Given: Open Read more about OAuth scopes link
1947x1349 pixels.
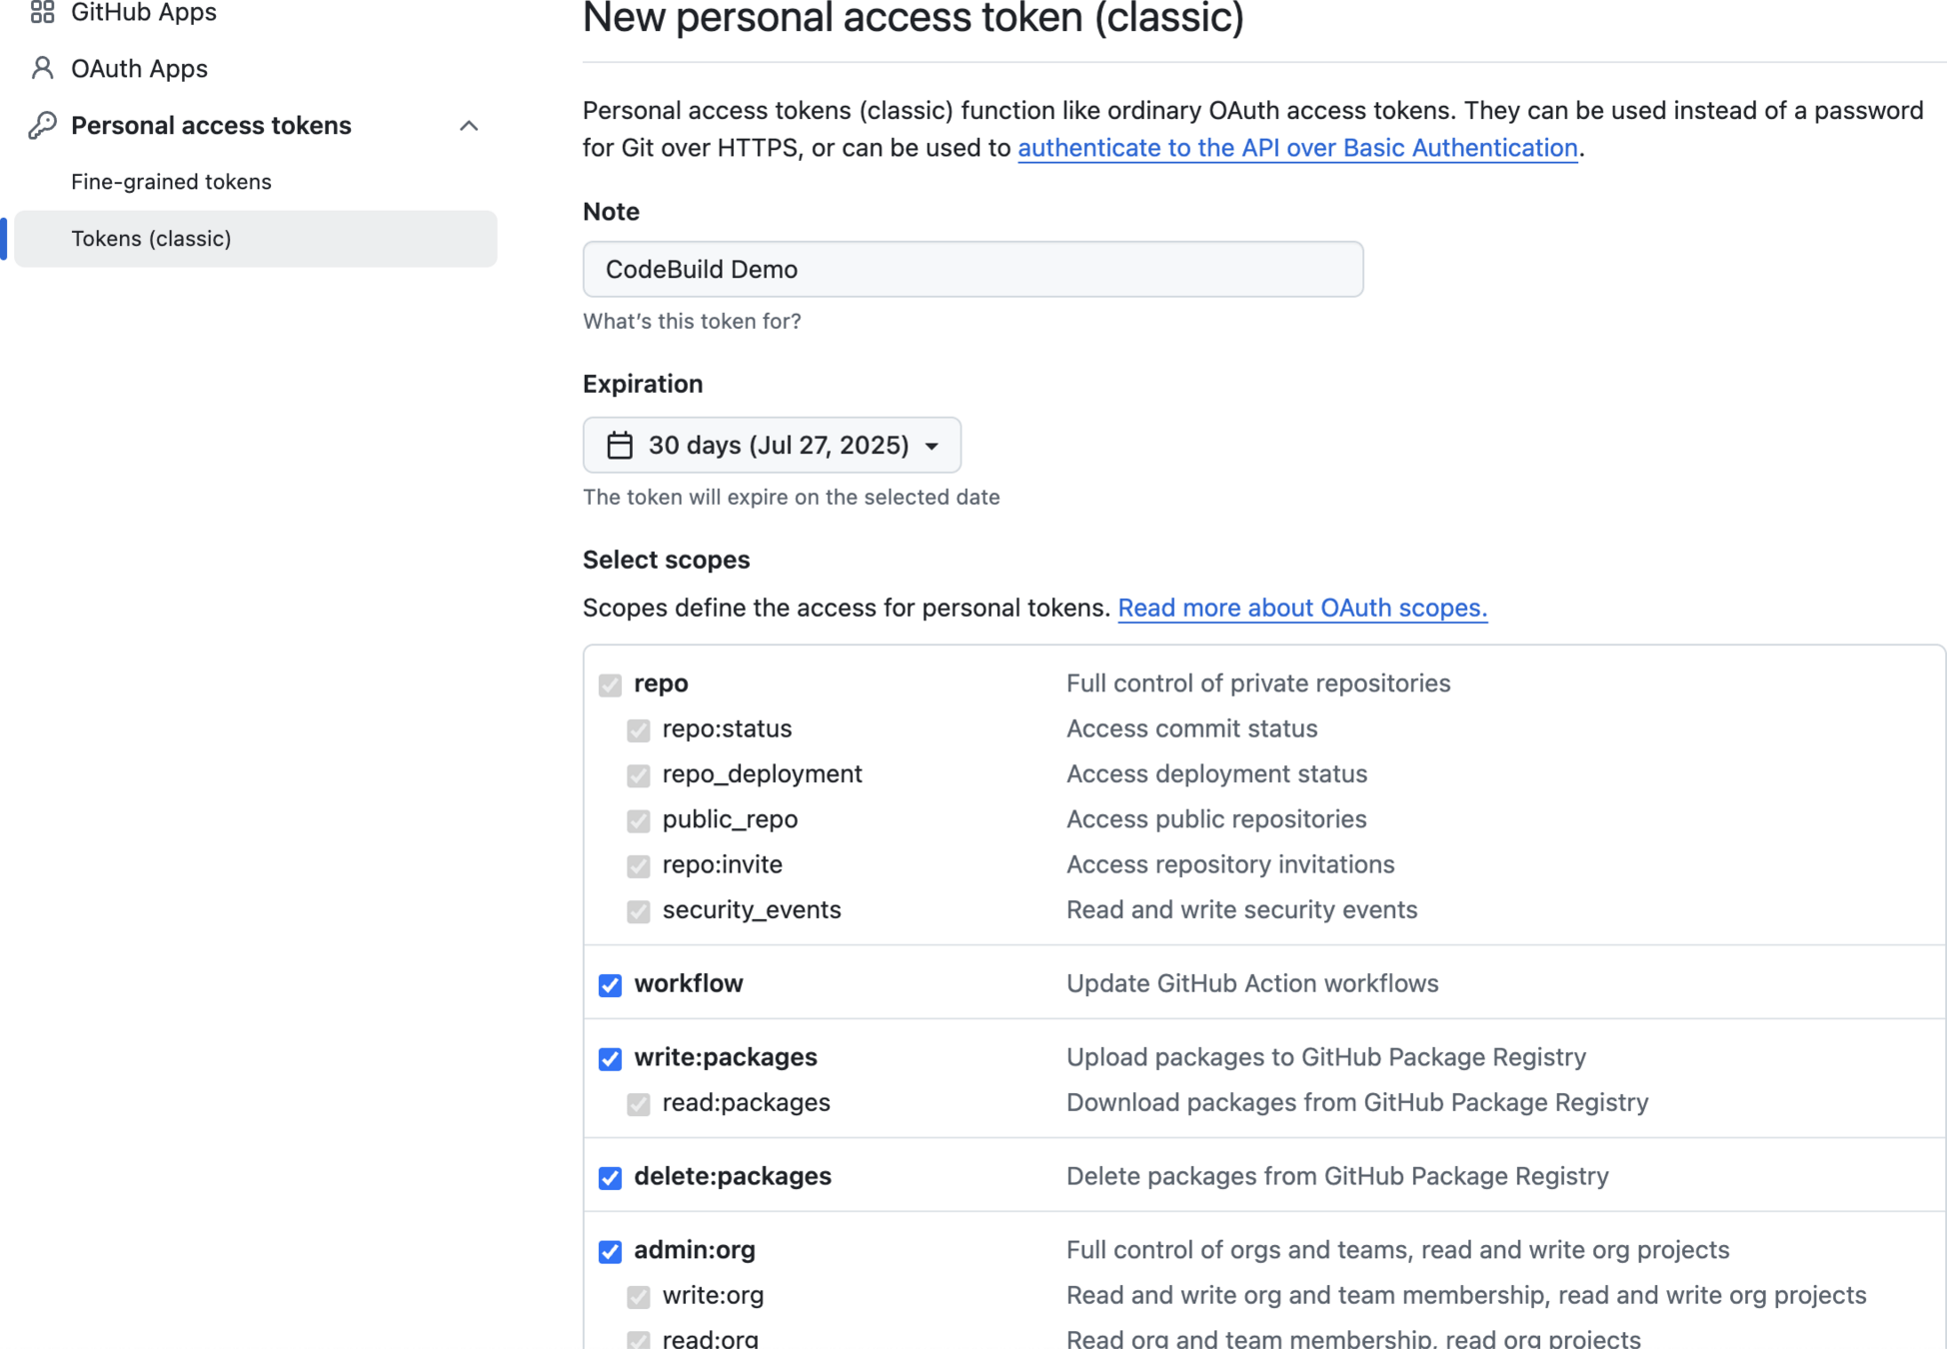Looking at the screenshot, I should point(1301,608).
